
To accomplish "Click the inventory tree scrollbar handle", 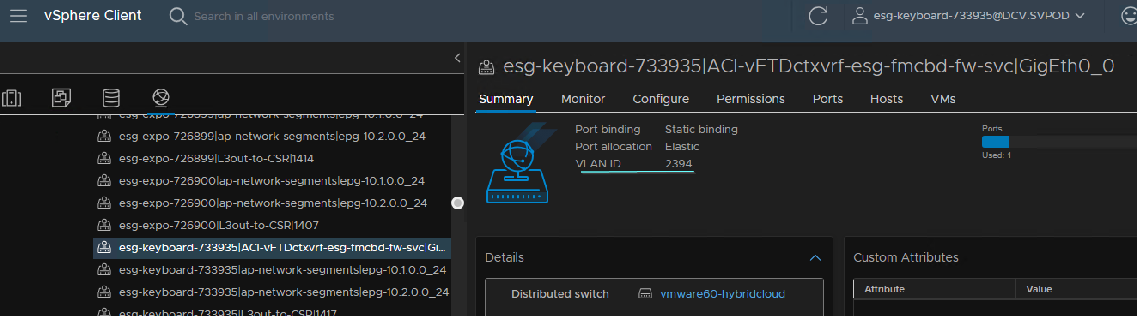I will click(x=458, y=203).
